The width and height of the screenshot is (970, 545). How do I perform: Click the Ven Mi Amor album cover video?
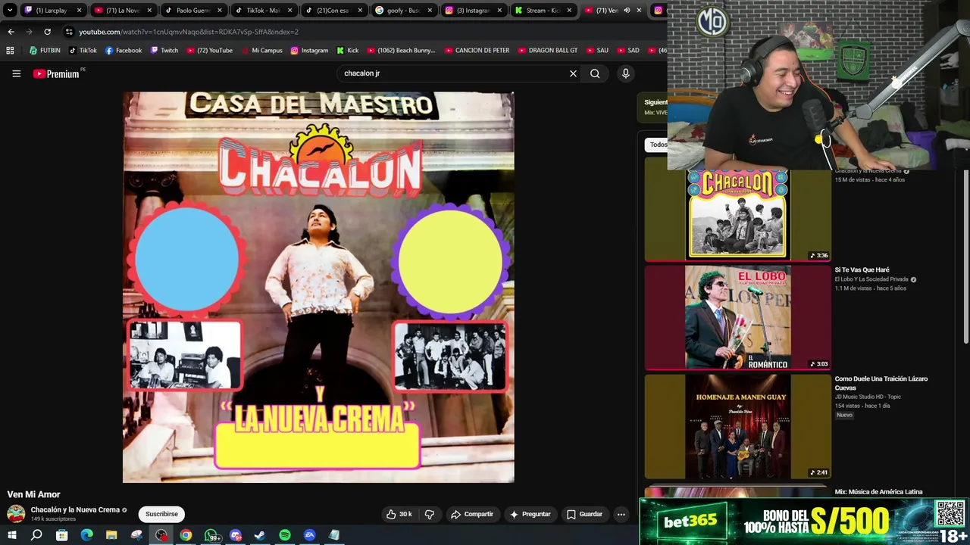(318, 287)
